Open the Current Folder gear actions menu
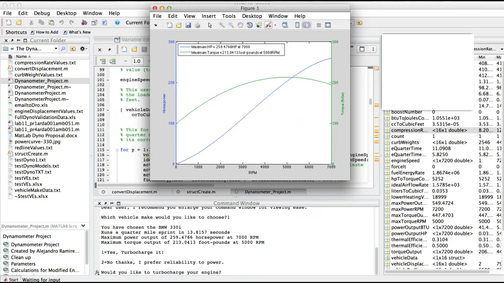 coord(83,49)
